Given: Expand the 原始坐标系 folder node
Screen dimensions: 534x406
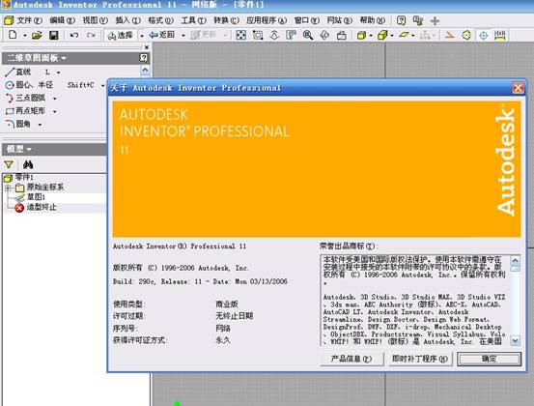Looking at the screenshot, I should coord(8,188).
